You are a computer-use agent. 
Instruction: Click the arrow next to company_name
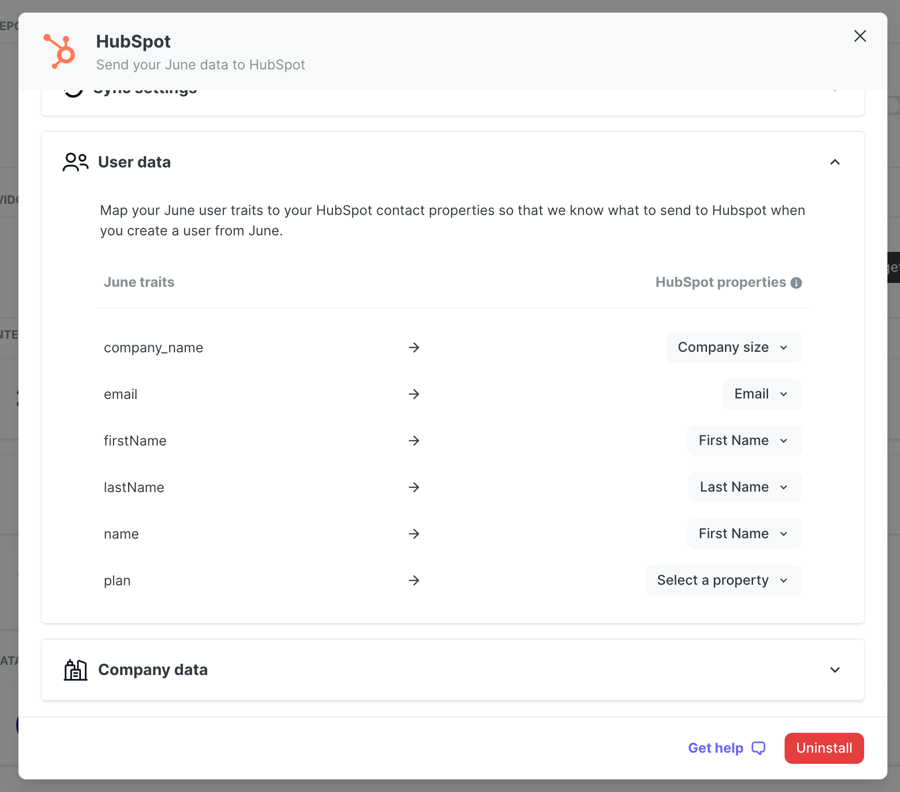[414, 347]
